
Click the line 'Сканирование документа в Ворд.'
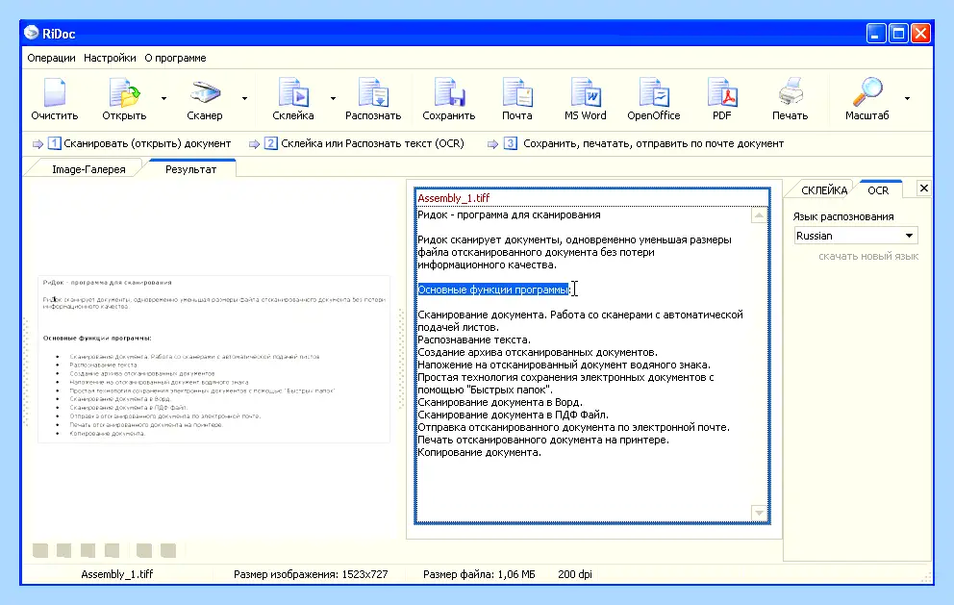coord(500,402)
